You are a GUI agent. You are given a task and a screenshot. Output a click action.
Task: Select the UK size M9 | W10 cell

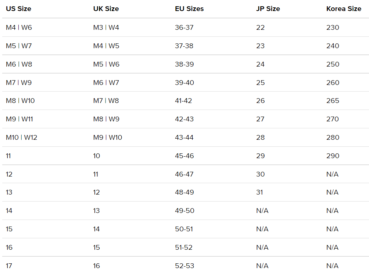point(108,138)
